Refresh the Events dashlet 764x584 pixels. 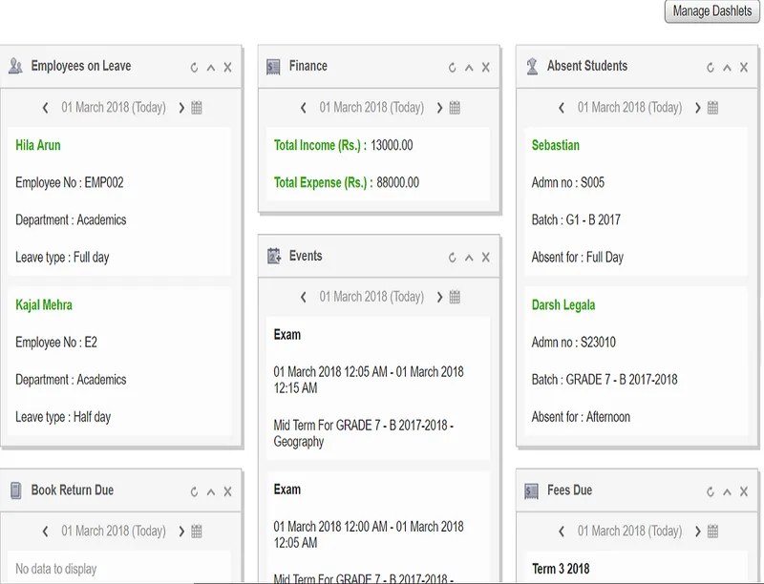[452, 258]
